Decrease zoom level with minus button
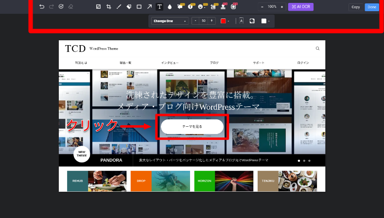This screenshot has width=384, height=218. pyautogui.click(x=262, y=7)
